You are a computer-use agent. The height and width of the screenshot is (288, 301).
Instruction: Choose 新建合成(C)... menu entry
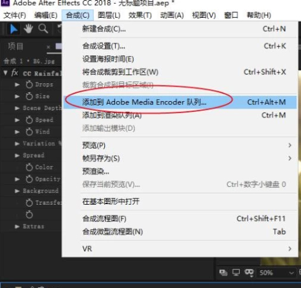[180, 29]
